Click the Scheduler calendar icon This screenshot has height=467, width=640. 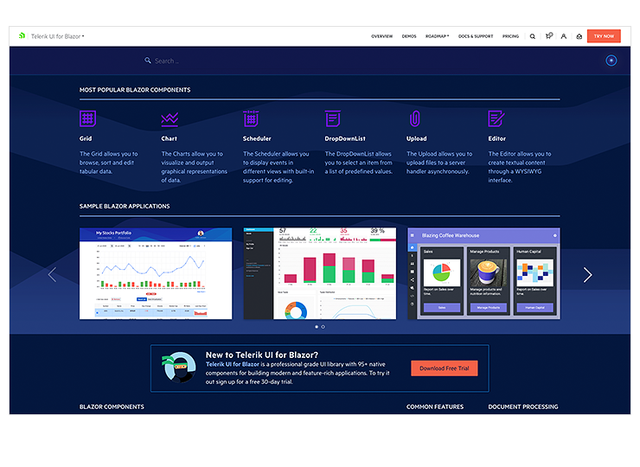point(251,118)
